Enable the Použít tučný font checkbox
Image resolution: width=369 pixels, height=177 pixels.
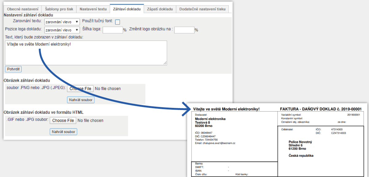point(117,22)
